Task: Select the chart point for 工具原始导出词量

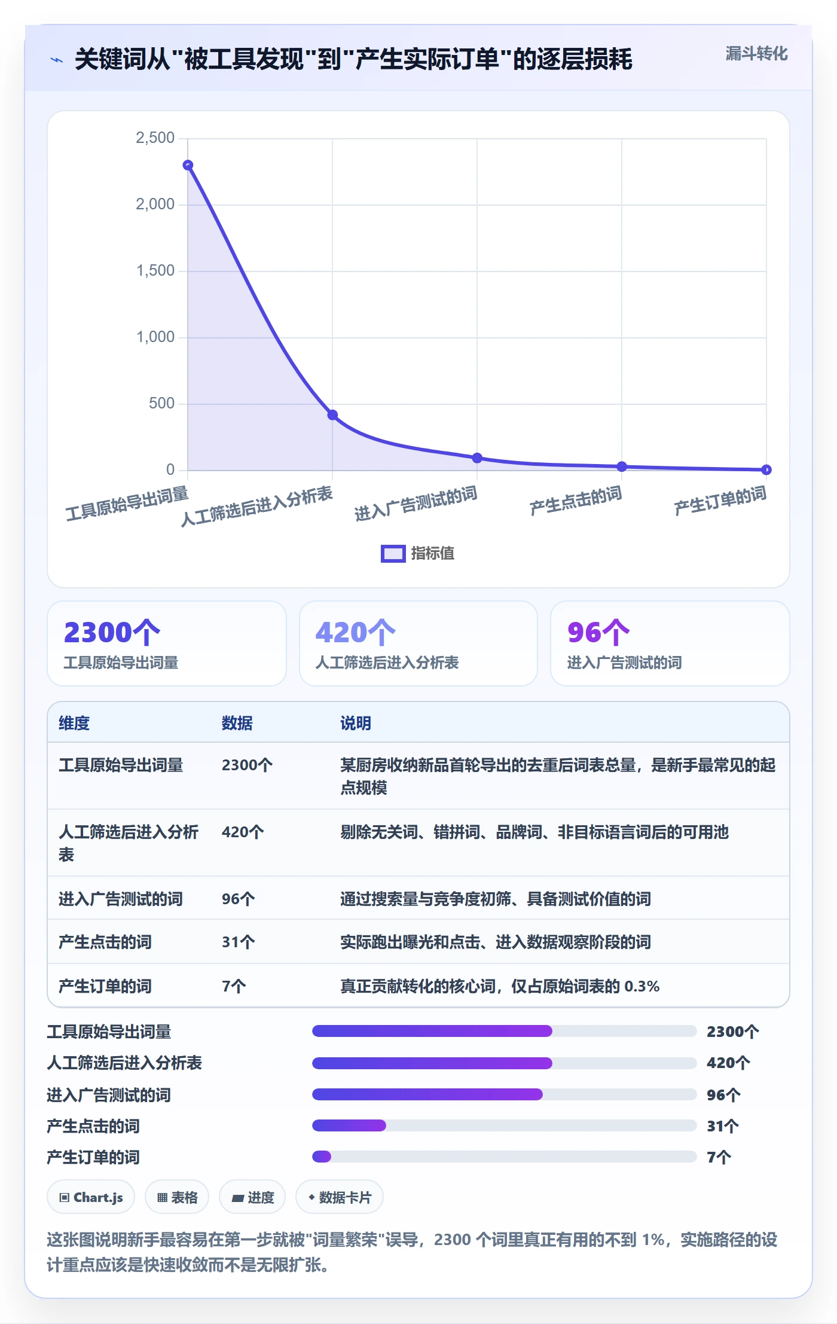Action: [x=188, y=165]
